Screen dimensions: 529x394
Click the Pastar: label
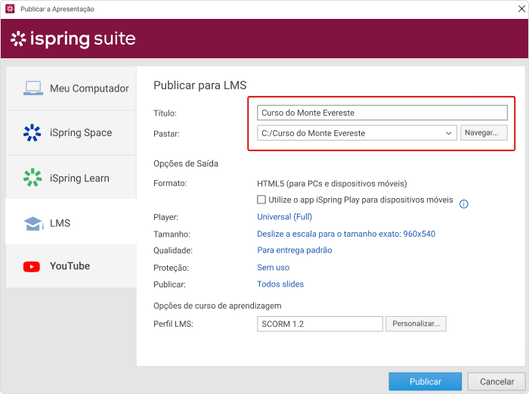[167, 134]
